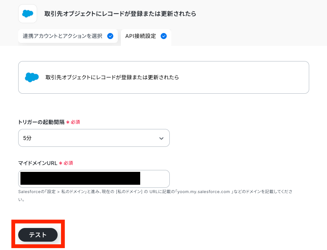Open the トリガーの起動間隔 dropdown showing 5分
The width and height of the screenshot is (327, 250).
(x=94, y=138)
